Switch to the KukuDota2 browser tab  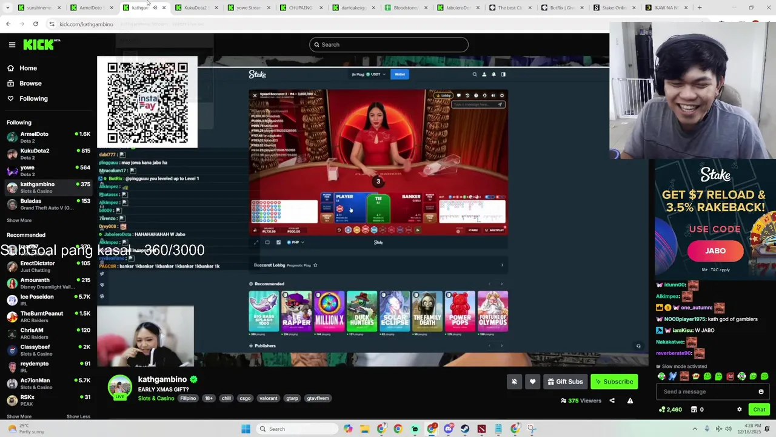coord(195,8)
